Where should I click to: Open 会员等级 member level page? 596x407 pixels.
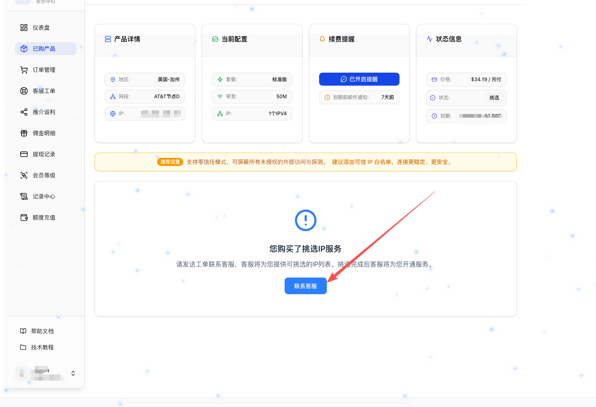coord(45,175)
